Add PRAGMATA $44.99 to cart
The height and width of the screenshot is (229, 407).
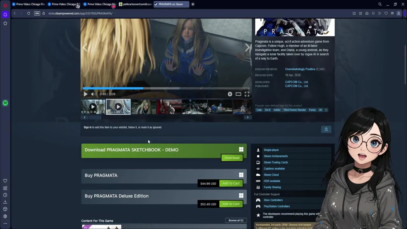(231, 183)
